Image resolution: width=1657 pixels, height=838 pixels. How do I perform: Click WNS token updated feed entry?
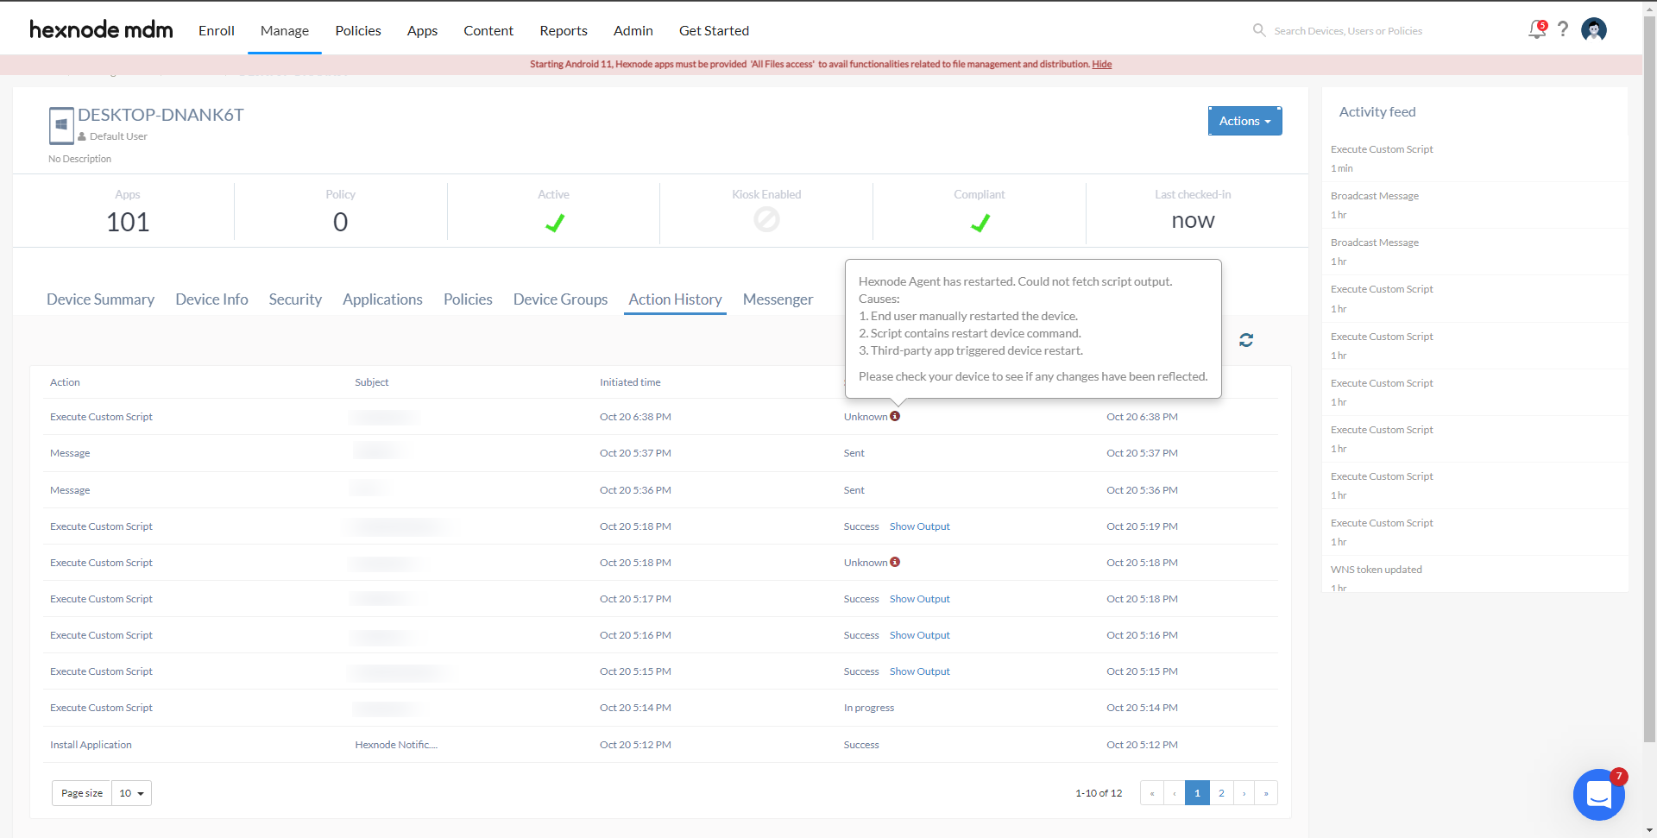1377,570
